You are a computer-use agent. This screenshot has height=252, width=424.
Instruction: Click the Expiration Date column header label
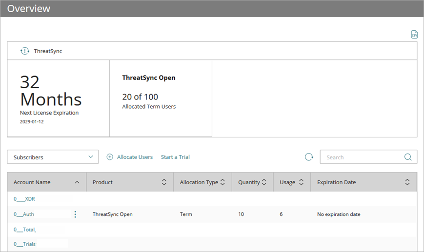336,182
